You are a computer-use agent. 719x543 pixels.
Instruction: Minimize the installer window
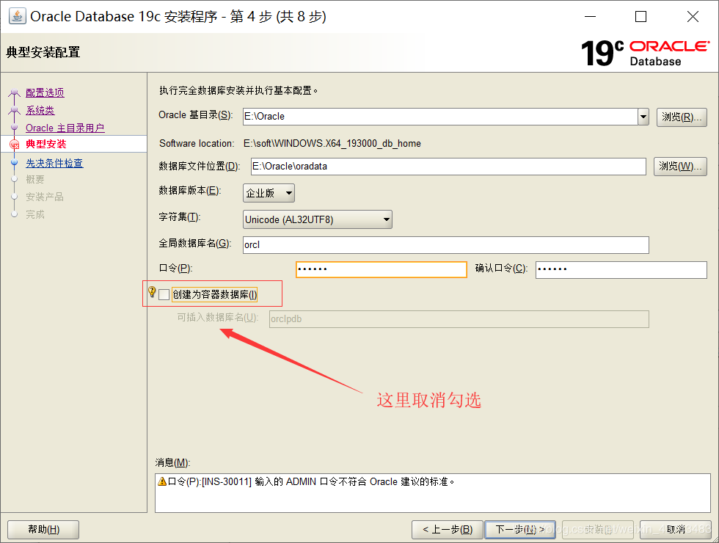tap(591, 16)
